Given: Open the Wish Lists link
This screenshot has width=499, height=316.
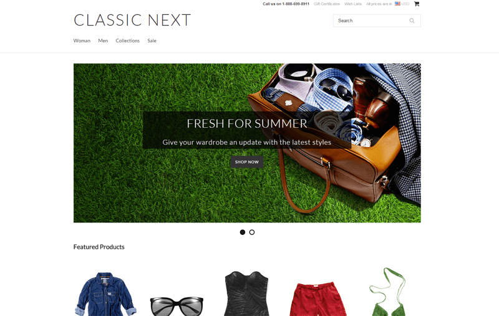Looking at the screenshot, I should 353,4.
